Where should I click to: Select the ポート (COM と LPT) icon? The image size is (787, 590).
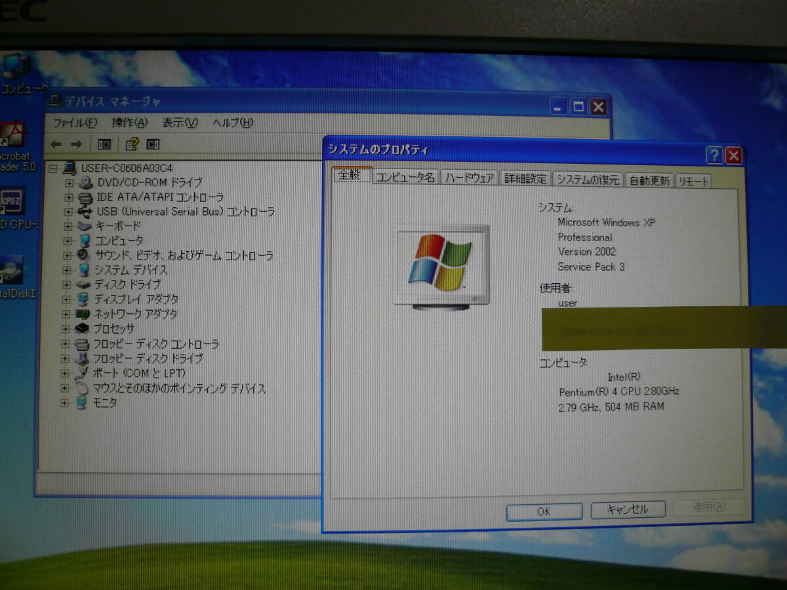coord(82,374)
